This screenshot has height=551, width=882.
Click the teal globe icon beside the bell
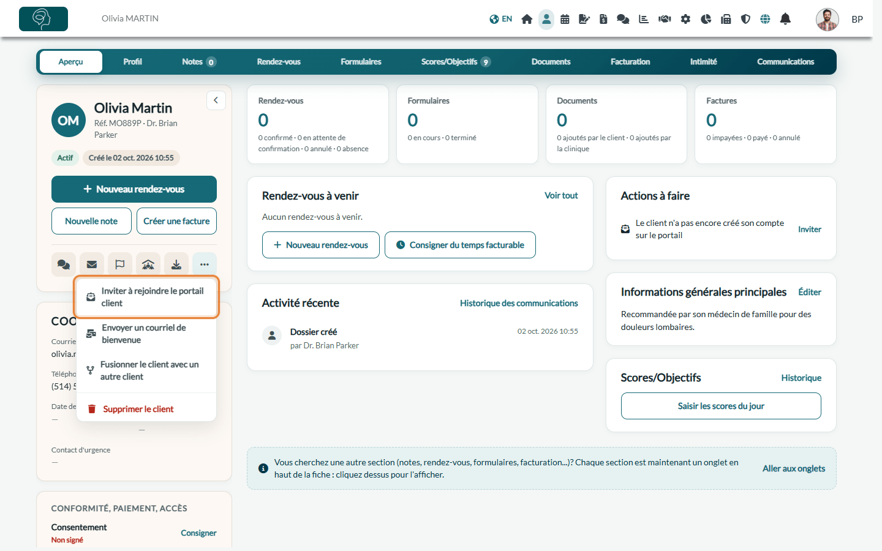[765, 19]
